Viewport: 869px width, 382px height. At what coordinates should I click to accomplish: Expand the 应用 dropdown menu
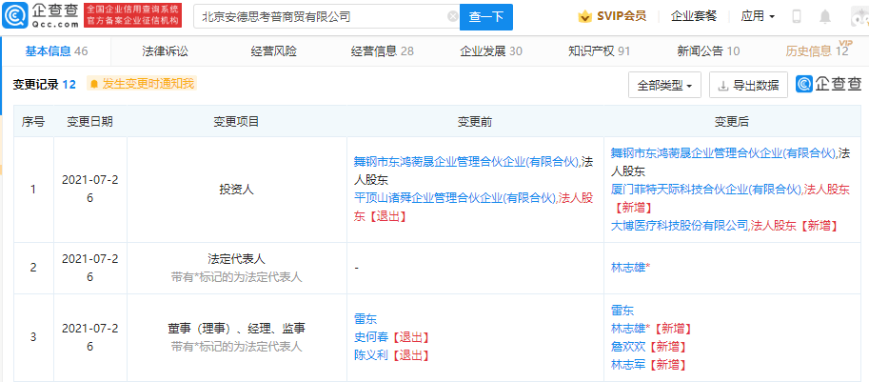click(758, 16)
